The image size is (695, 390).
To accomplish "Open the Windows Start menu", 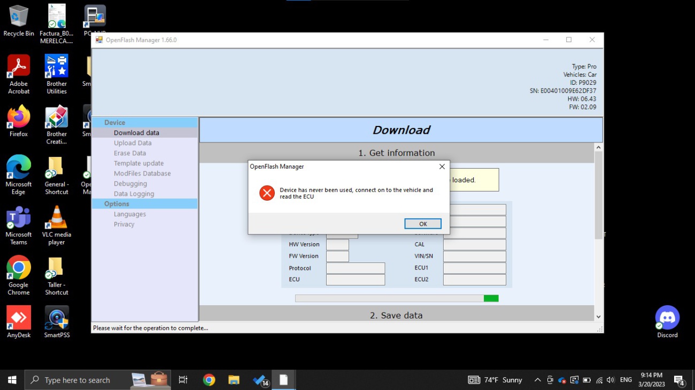I will [12, 380].
